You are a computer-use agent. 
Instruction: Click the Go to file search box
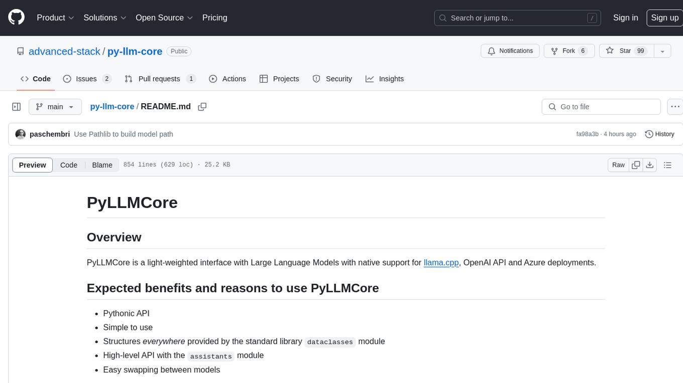601,107
